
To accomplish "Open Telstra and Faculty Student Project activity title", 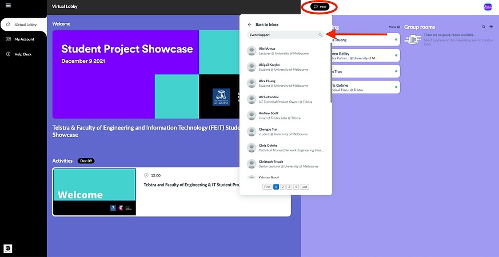I will coord(191,185).
